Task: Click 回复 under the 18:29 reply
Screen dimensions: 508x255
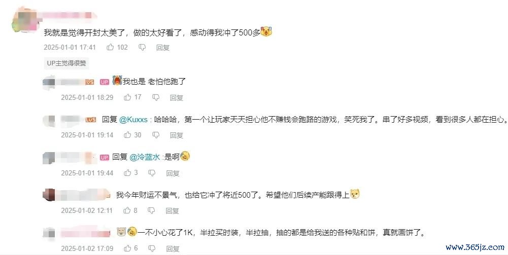Action: 177,97
